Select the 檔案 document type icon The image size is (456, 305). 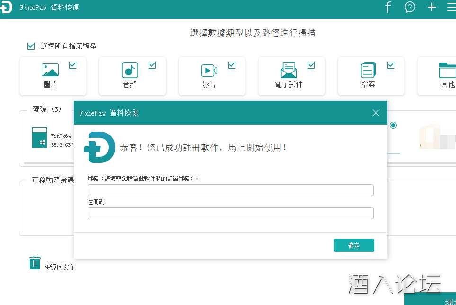[x=368, y=70]
